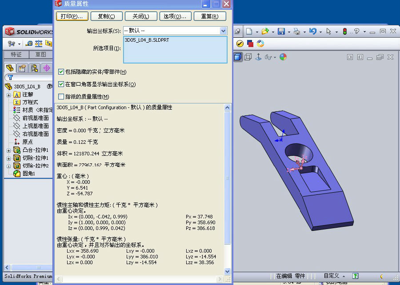Screen dimensions: 400x285
Task: Expand the 注解 tree node
Action: [x=8, y=95]
